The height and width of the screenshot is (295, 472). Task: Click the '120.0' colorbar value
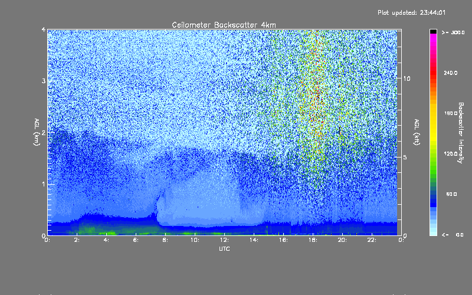(451, 154)
